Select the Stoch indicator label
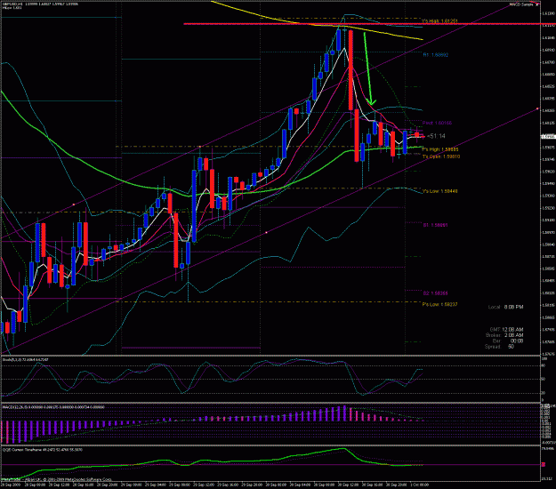The image size is (556, 489). click(x=26, y=360)
